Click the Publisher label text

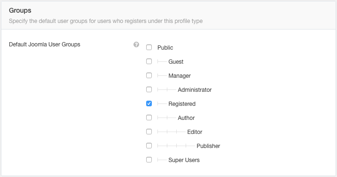click(x=208, y=146)
